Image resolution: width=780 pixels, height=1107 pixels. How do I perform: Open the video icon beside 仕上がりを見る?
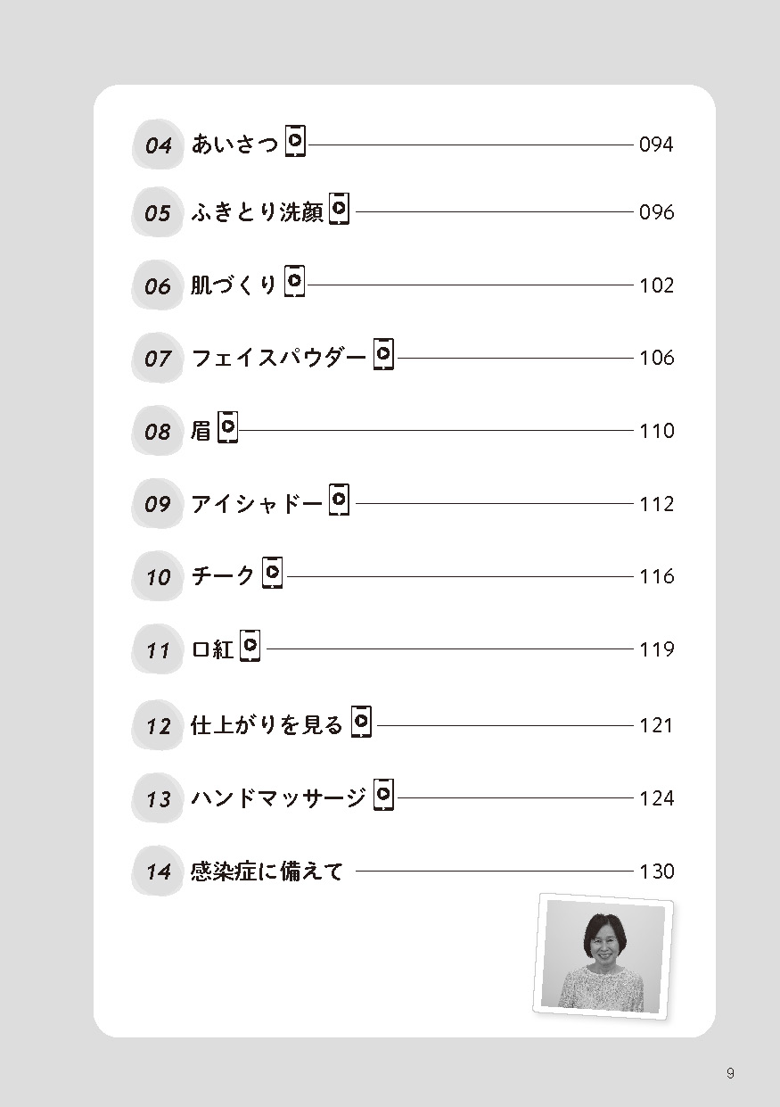361,722
